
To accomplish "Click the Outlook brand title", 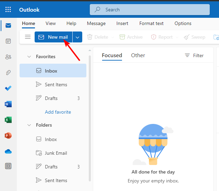I will point(29,10).
